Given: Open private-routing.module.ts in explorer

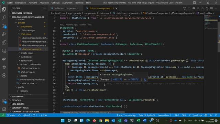Looking at the screenshot, I should [32, 80].
